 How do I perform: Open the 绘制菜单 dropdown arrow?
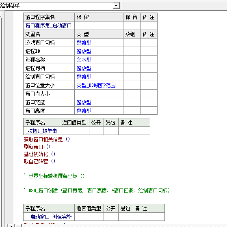[x=116, y=6]
